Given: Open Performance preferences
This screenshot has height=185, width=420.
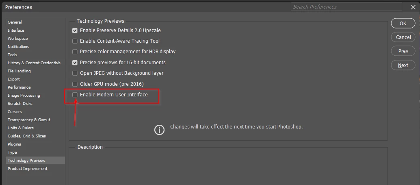Looking at the screenshot, I should click(x=35, y=87).
